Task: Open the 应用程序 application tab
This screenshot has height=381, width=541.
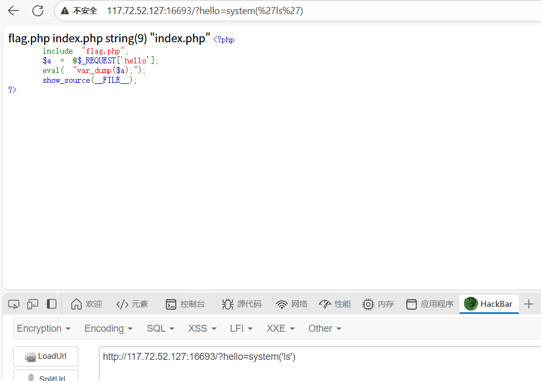Action: pyautogui.click(x=430, y=304)
